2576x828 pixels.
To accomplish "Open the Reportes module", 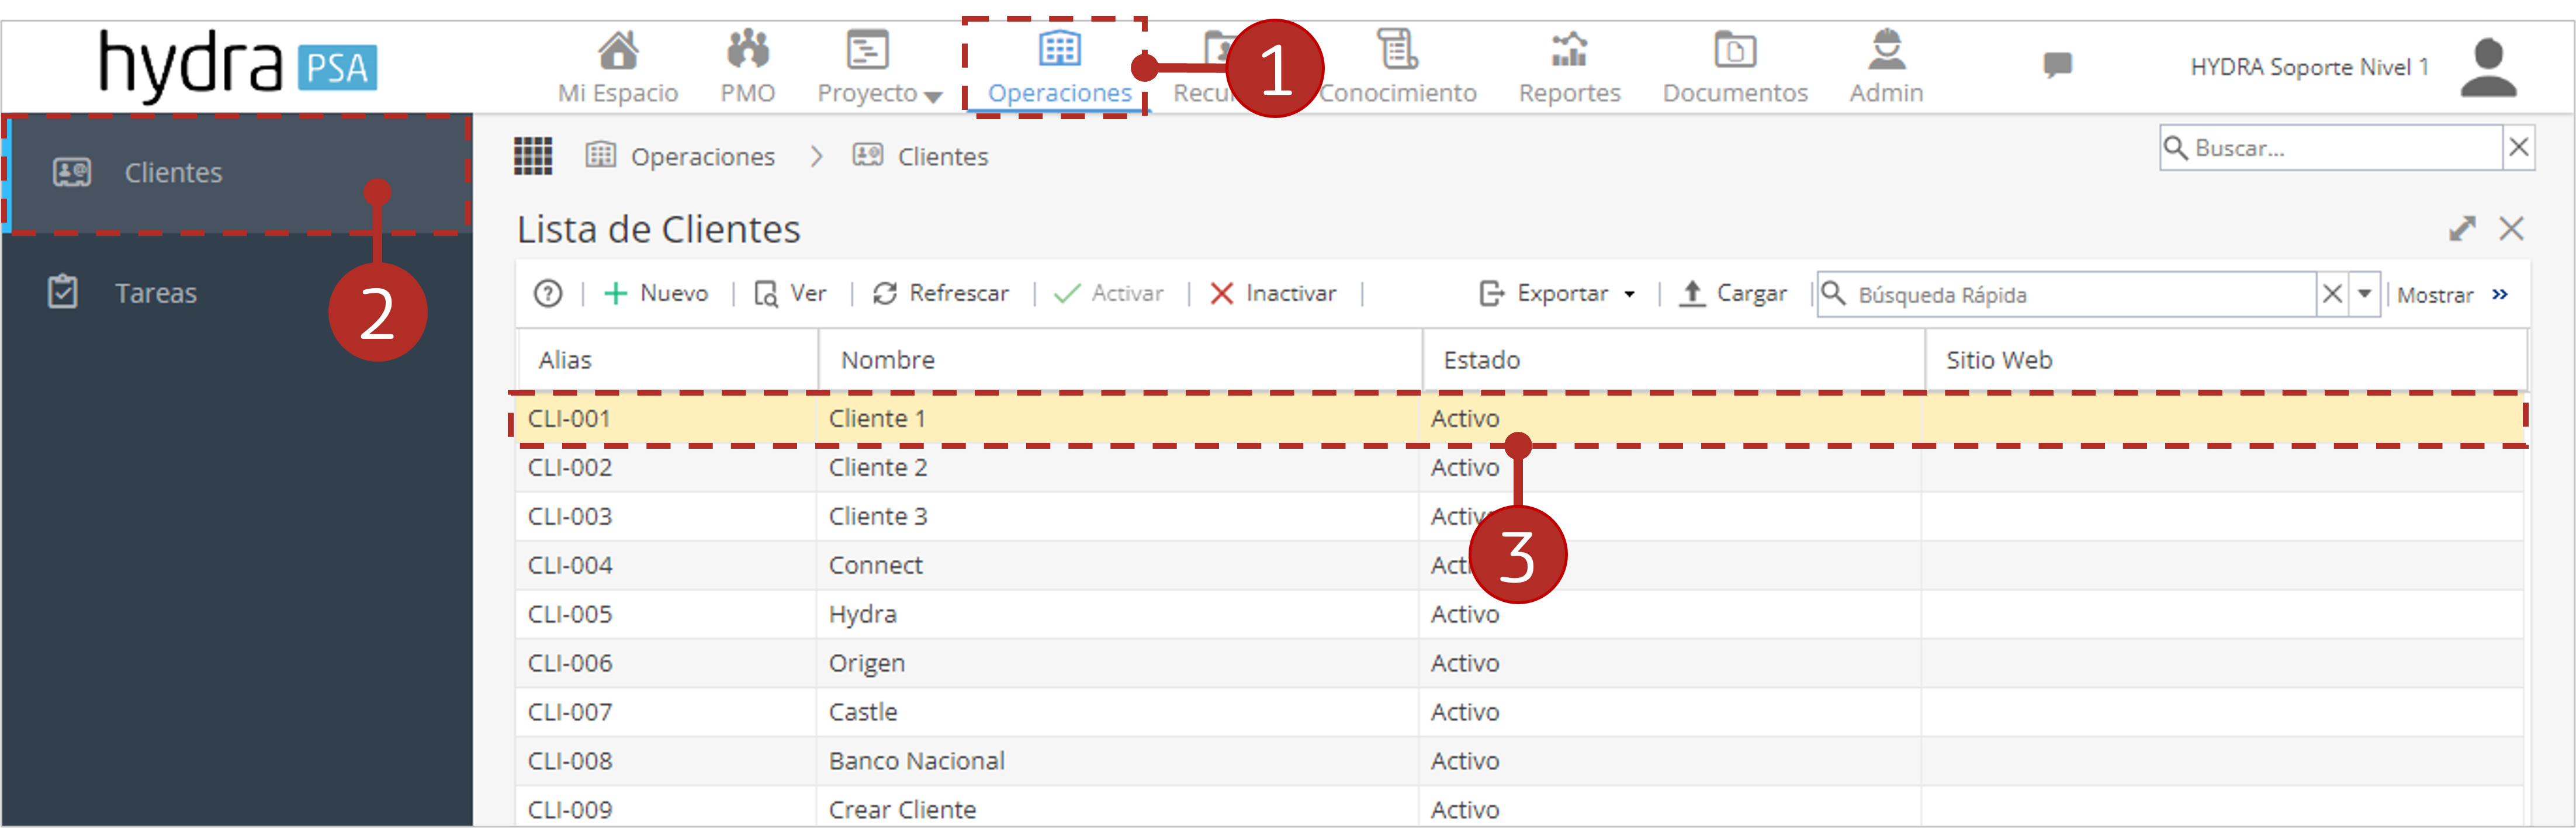I will 1569,68.
